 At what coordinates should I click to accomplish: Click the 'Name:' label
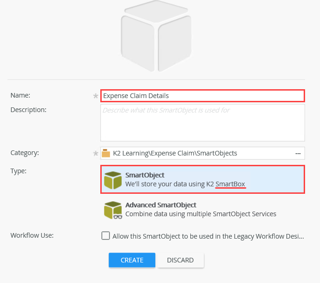pyautogui.click(x=20, y=95)
